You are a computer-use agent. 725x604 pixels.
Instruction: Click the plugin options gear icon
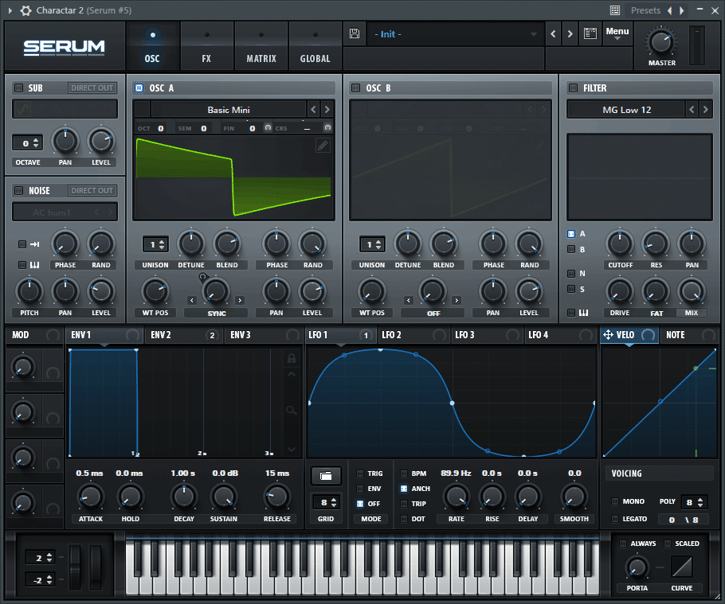[x=25, y=10]
